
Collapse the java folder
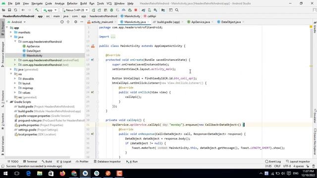click(11, 37)
